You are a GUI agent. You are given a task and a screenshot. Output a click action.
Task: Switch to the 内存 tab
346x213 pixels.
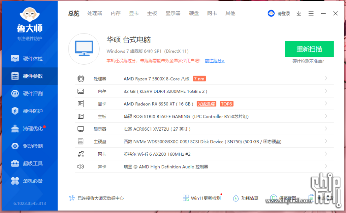click(116, 13)
